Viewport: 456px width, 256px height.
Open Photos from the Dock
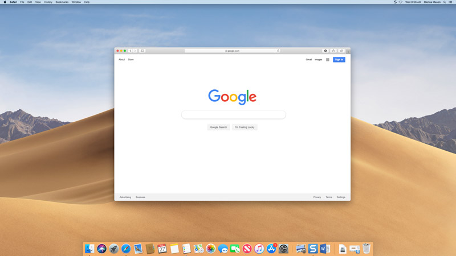coord(211,249)
